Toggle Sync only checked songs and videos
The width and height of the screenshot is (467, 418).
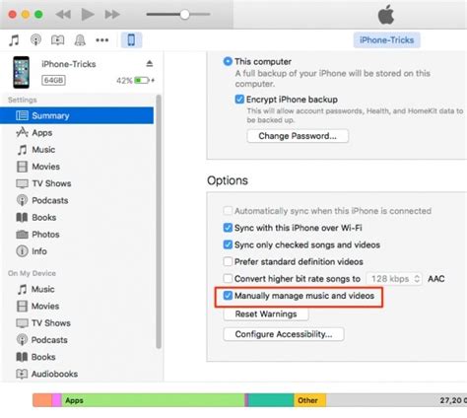[228, 244]
